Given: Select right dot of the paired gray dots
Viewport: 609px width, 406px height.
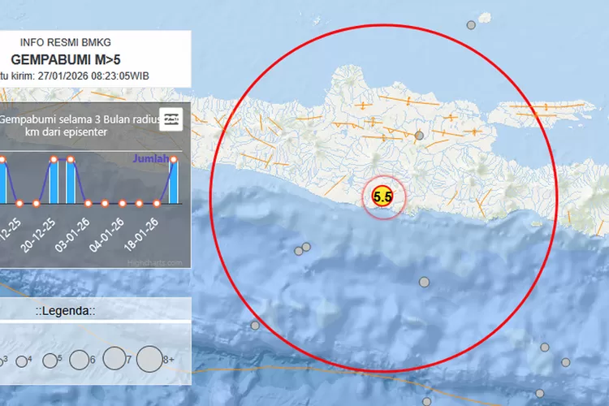Looking at the screenshot, I should point(306,247).
